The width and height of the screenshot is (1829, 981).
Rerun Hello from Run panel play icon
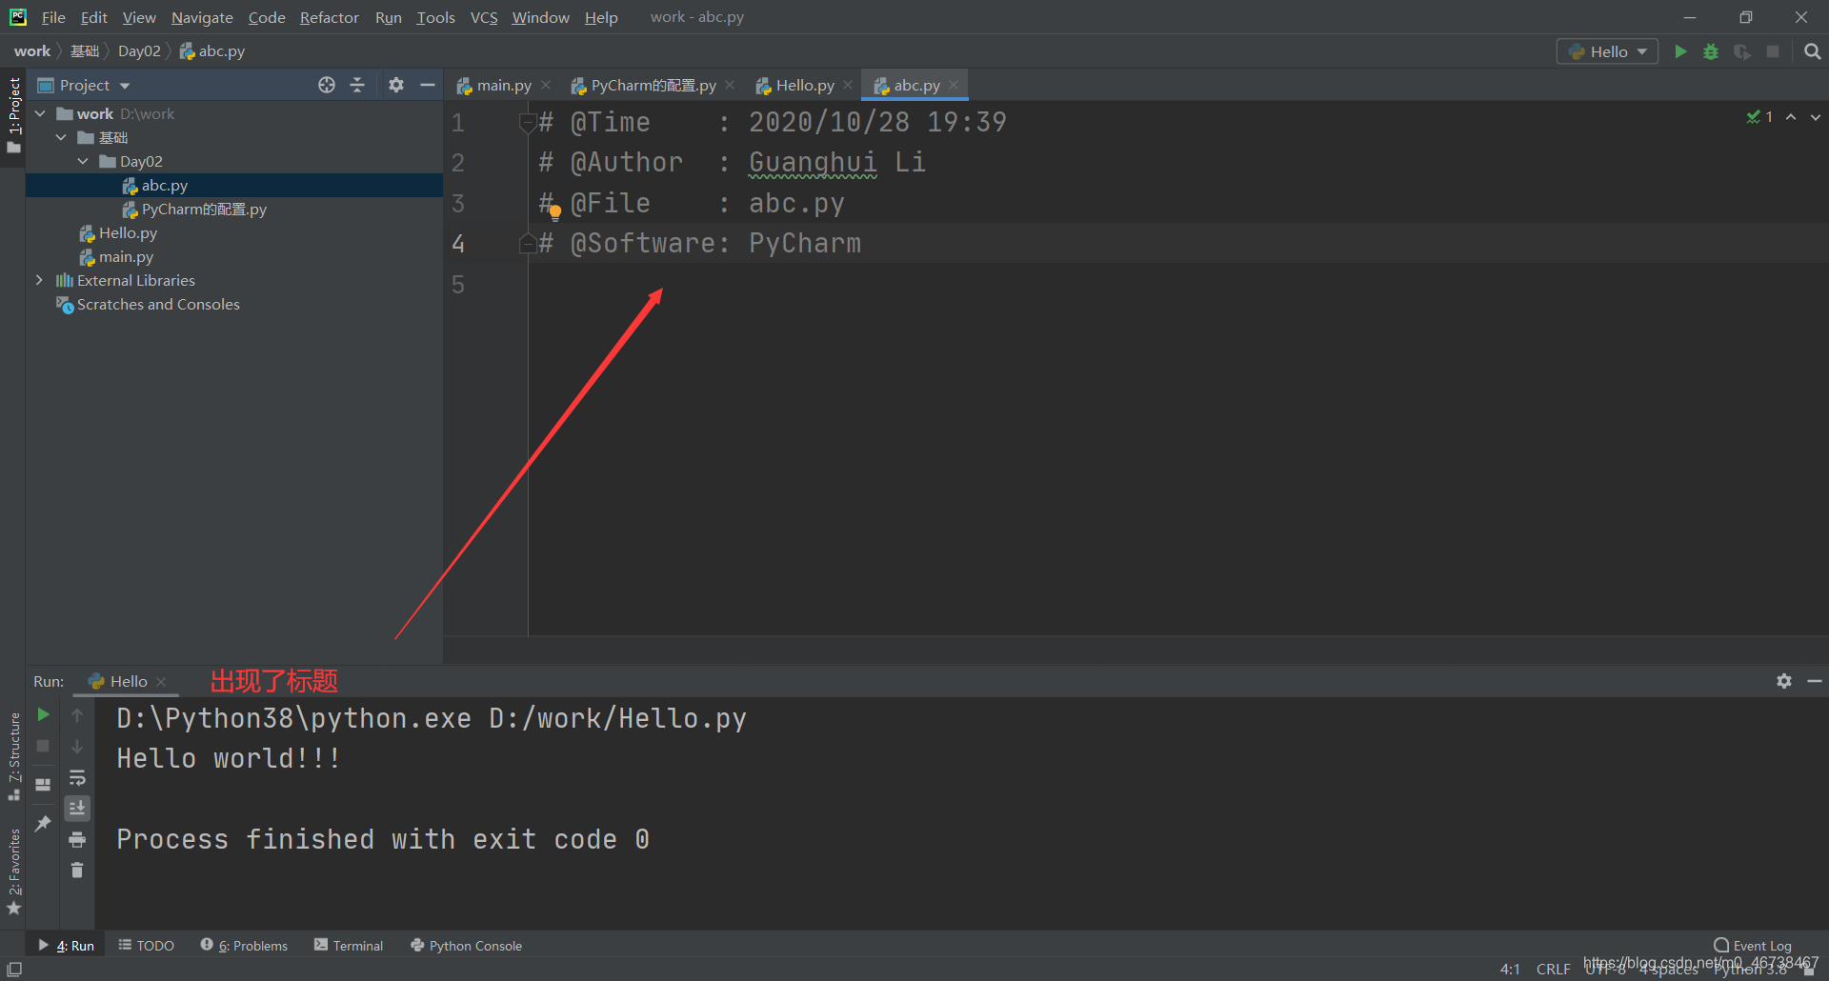[43, 714]
